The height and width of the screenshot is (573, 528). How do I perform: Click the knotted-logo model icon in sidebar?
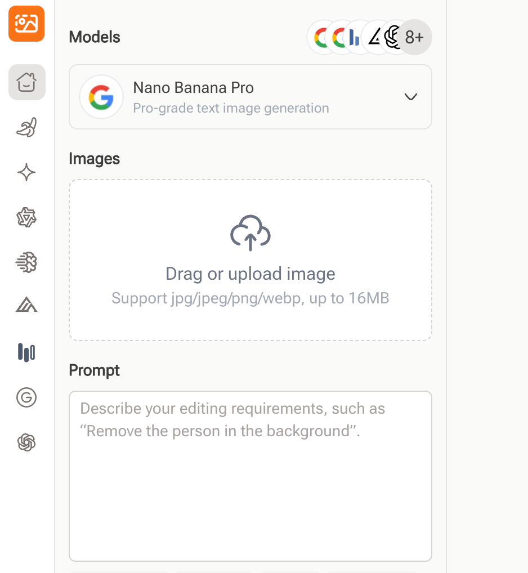[26, 217]
